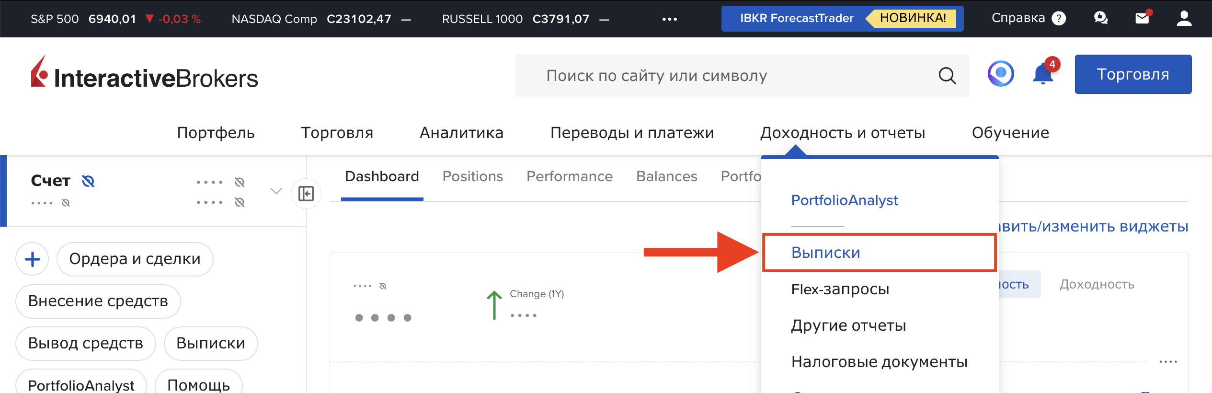Open the IBot assistant circle icon
The image size is (1212, 393).
[1001, 74]
